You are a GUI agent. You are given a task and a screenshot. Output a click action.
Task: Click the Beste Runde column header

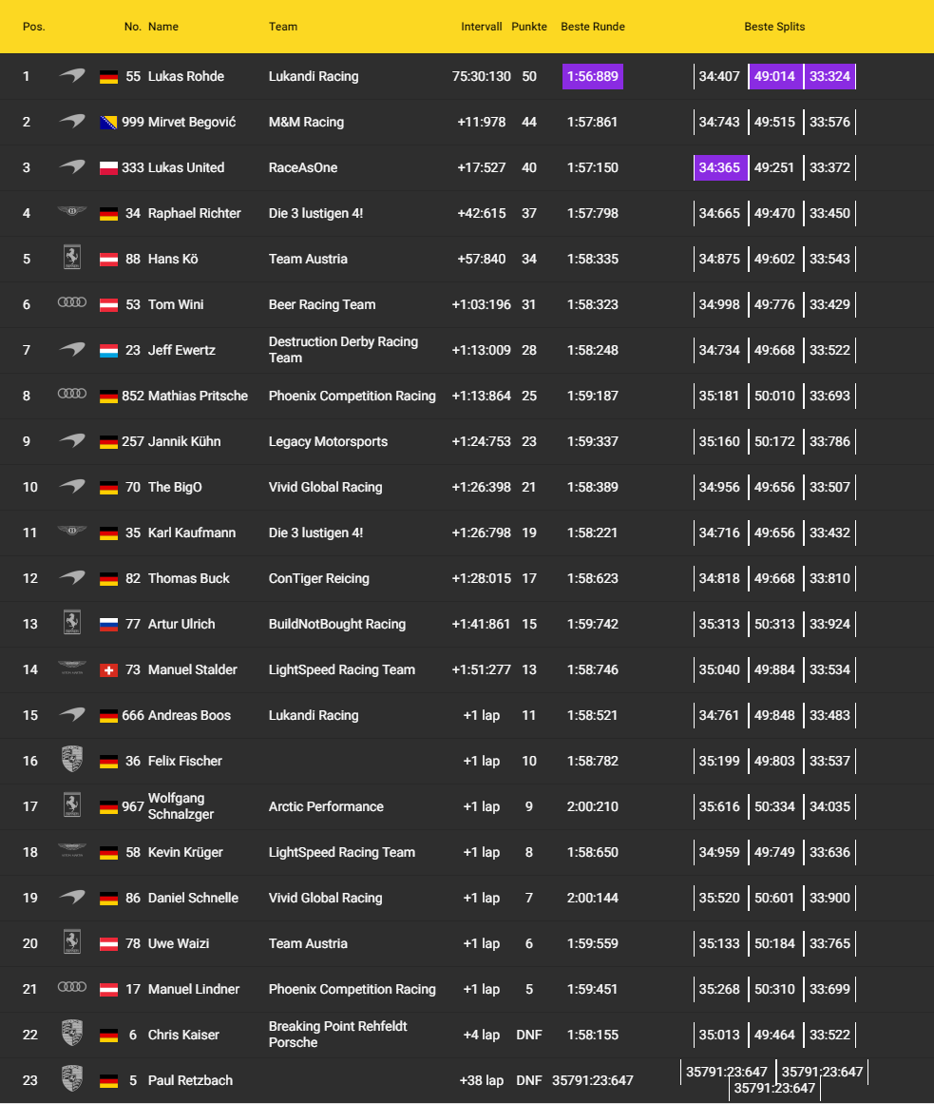pyautogui.click(x=593, y=27)
